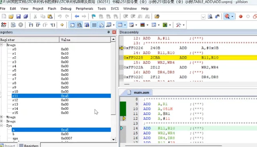Pin the Registers panel
The width and height of the screenshot is (257, 147).
tap(109, 32)
